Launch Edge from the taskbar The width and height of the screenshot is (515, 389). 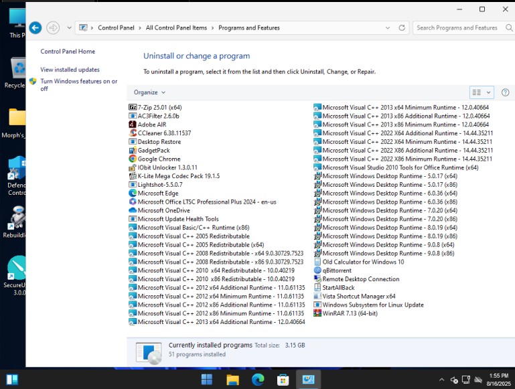click(258, 380)
